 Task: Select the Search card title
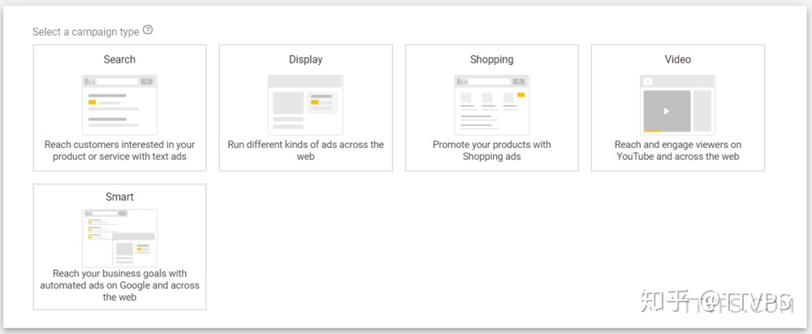tap(119, 59)
